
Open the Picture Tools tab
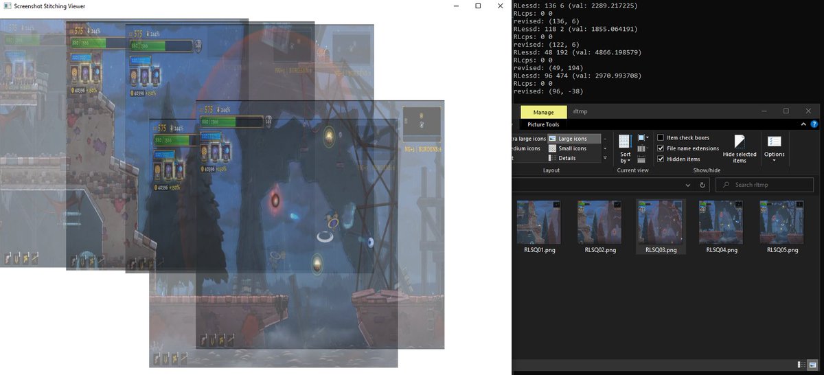coord(543,125)
